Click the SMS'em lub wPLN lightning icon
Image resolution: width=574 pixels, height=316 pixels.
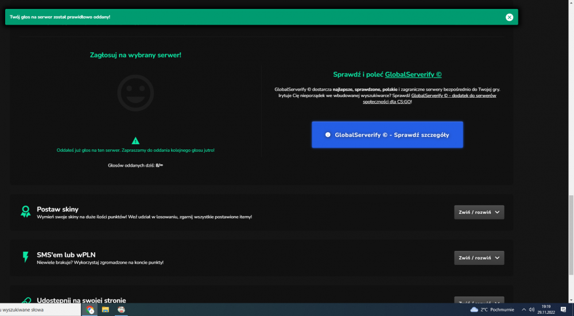[x=26, y=257]
